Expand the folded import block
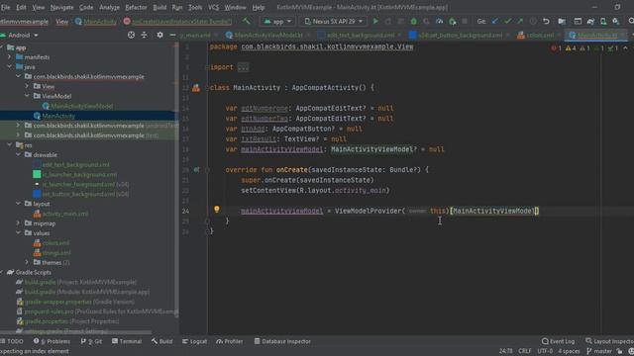 pos(243,67)
